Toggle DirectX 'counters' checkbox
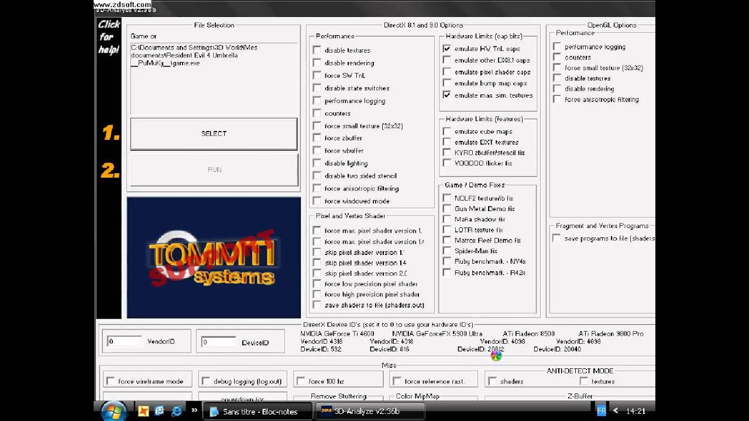 (317, 113)
